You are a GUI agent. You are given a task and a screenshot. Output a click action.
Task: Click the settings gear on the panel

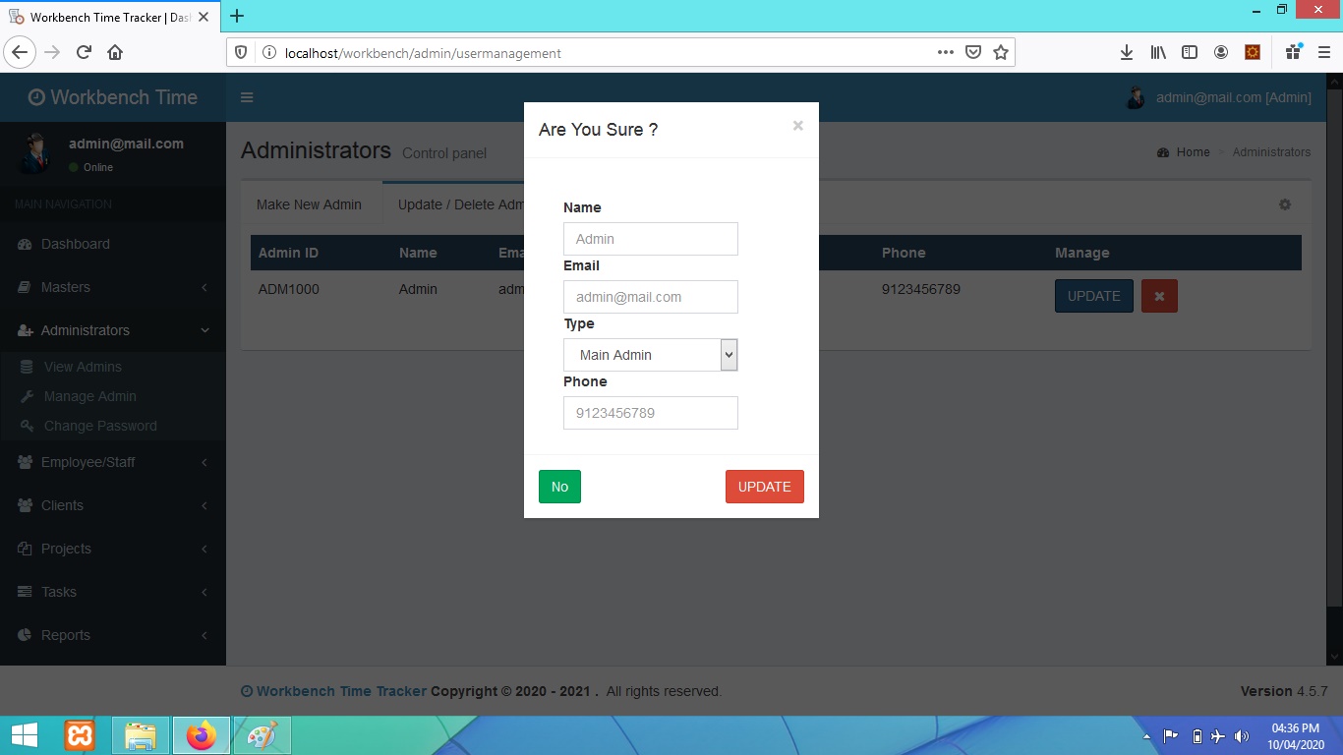(x=1284, y=203)
